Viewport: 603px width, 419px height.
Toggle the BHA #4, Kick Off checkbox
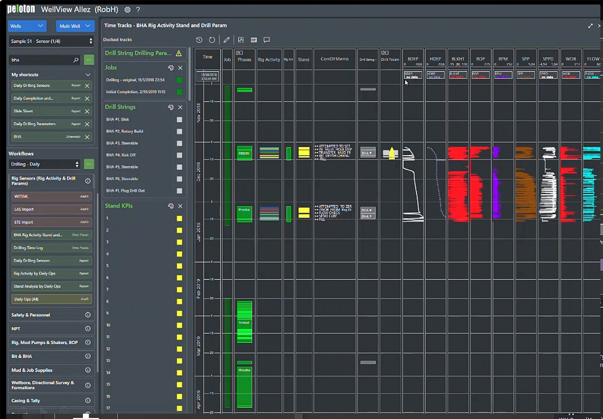coord(180,155)
